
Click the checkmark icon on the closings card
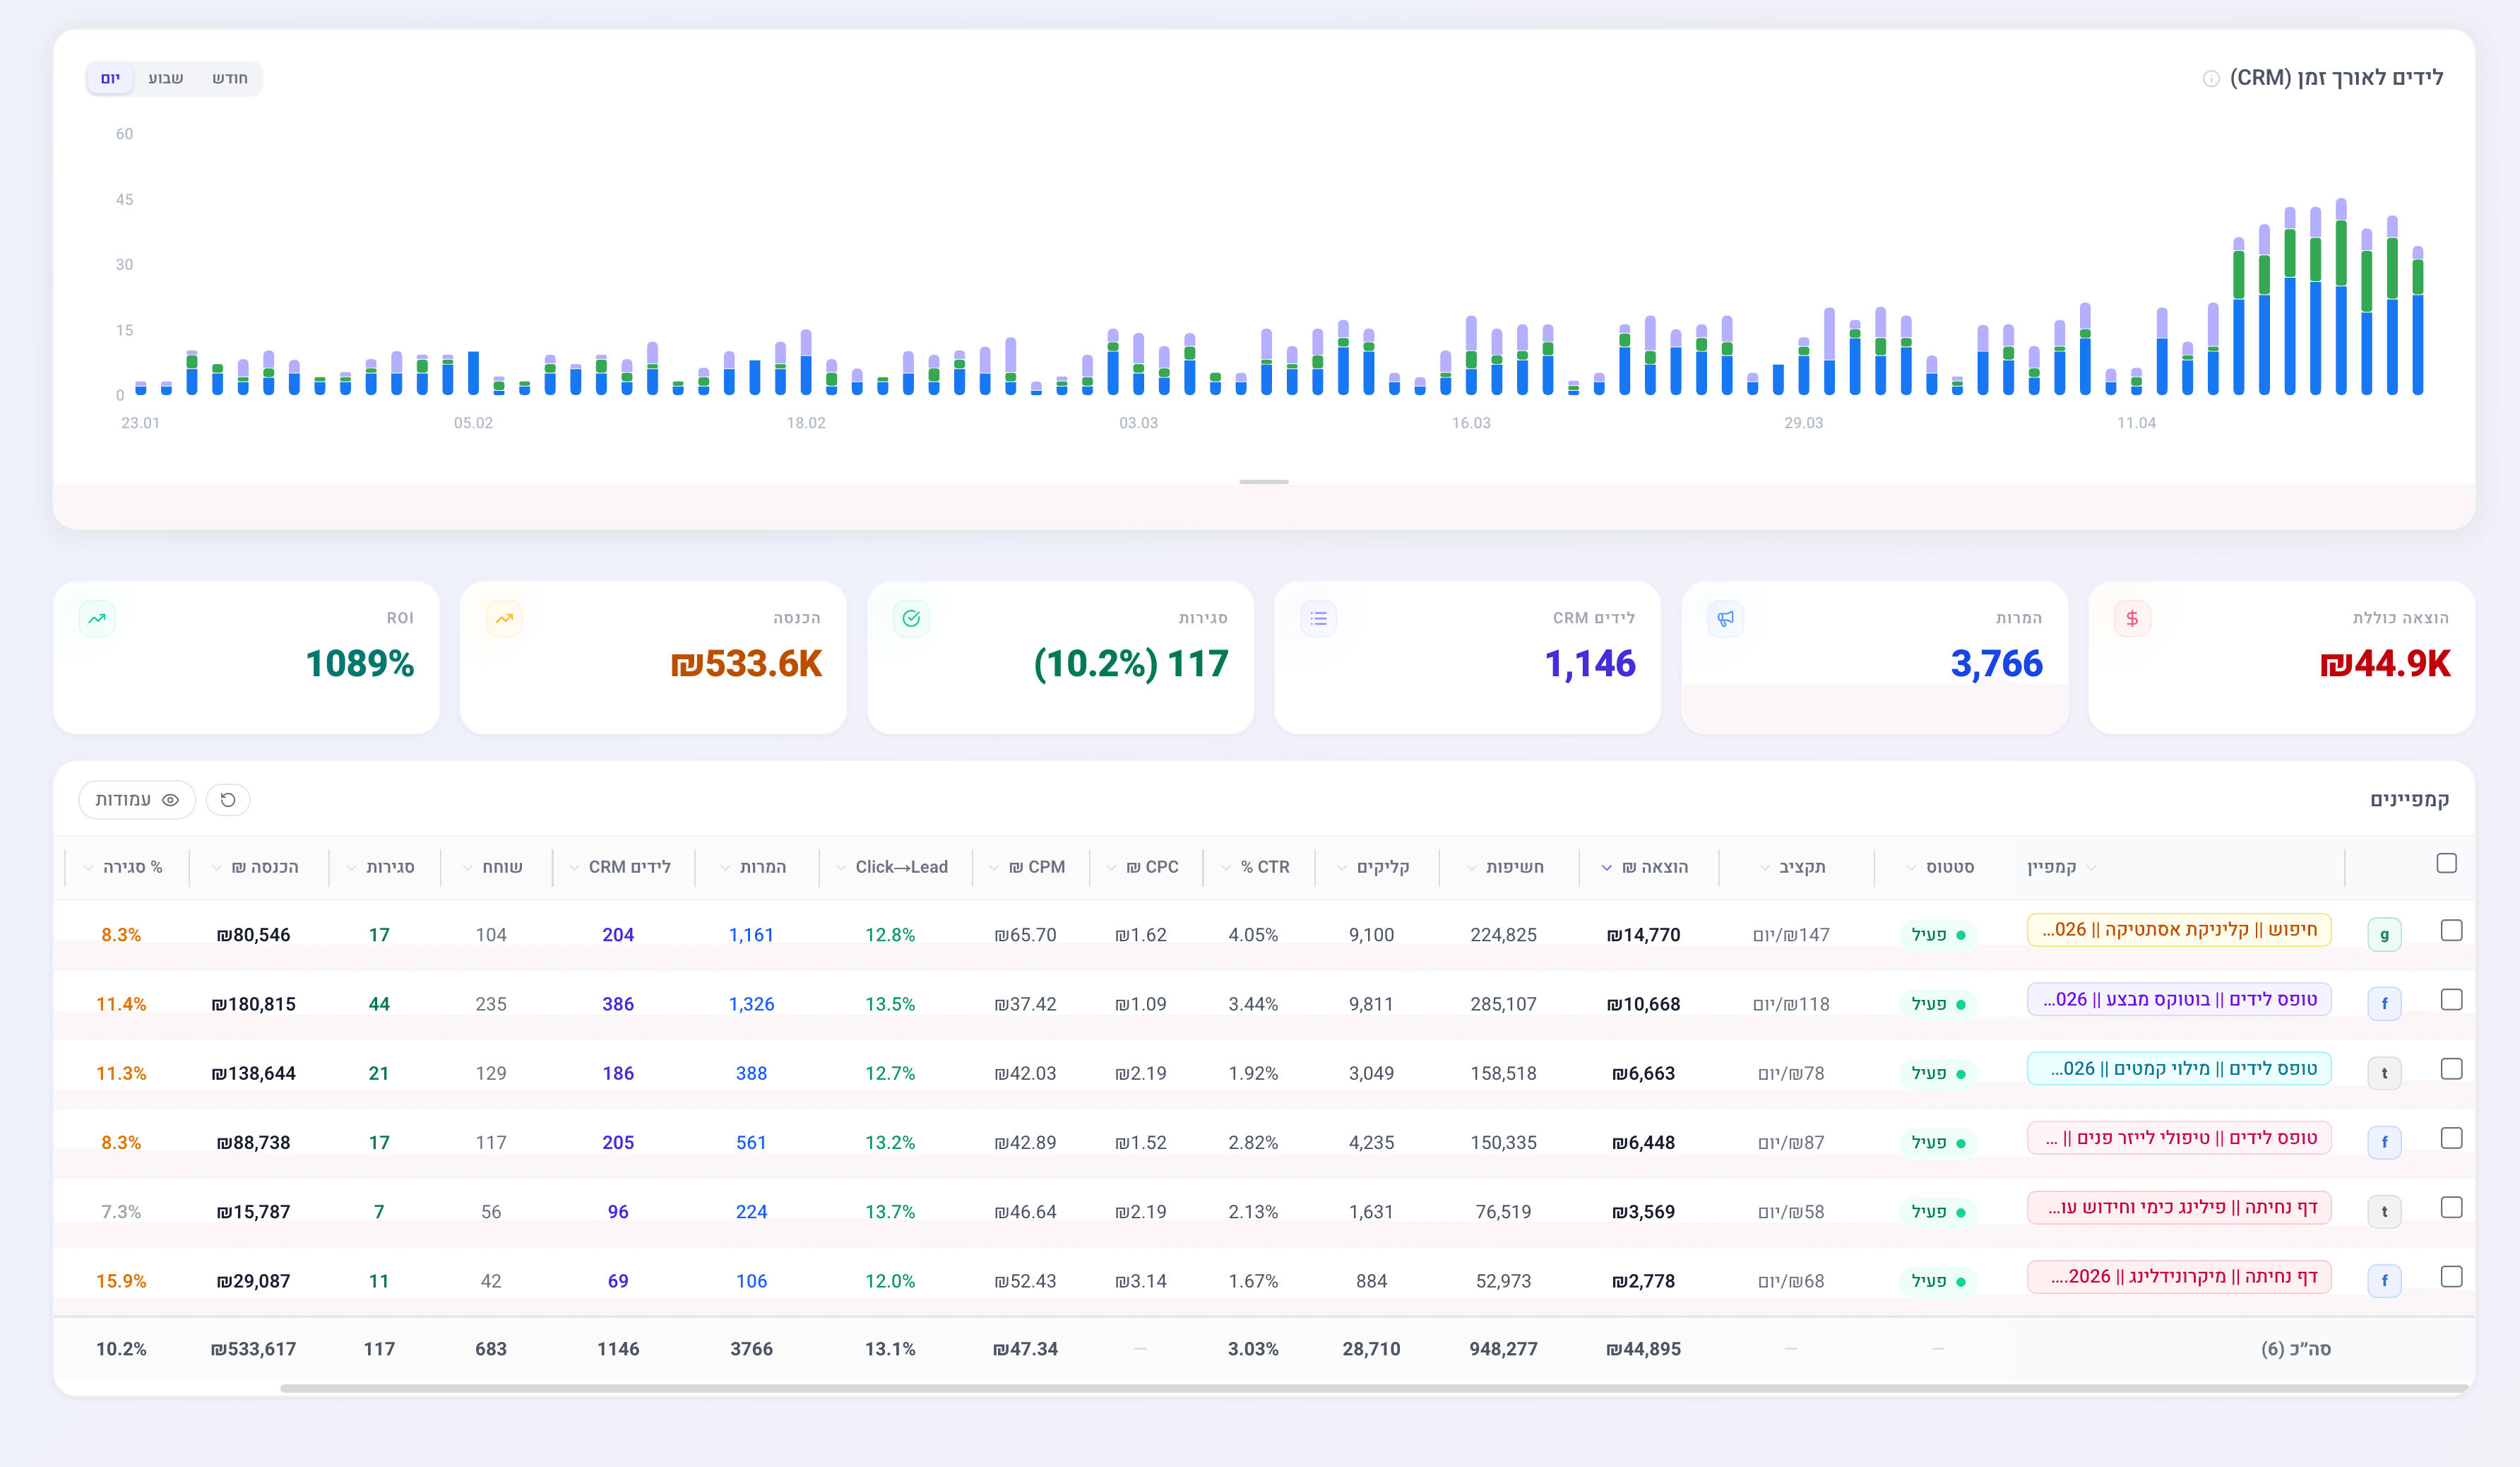(x=911, y=618)
